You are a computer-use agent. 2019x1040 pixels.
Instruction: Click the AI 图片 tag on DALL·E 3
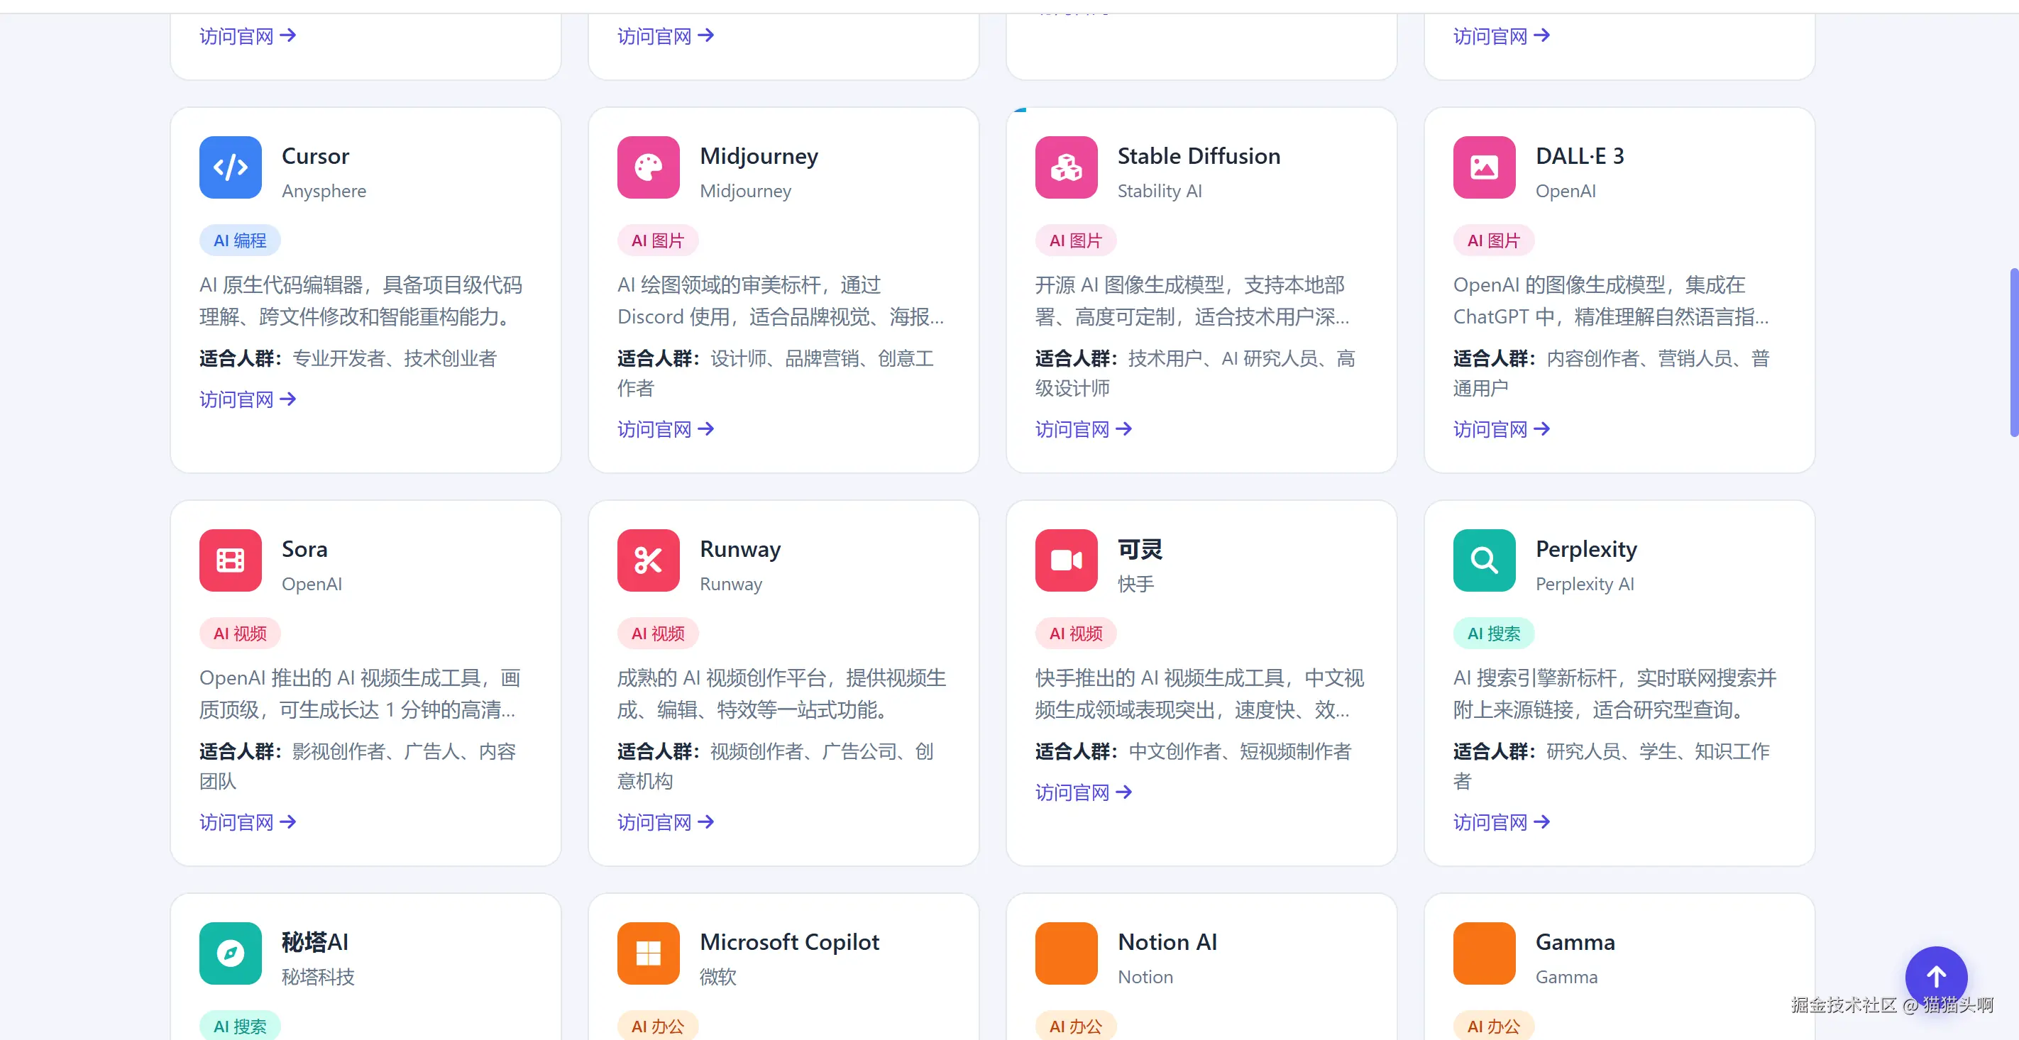click(1493, 240)
